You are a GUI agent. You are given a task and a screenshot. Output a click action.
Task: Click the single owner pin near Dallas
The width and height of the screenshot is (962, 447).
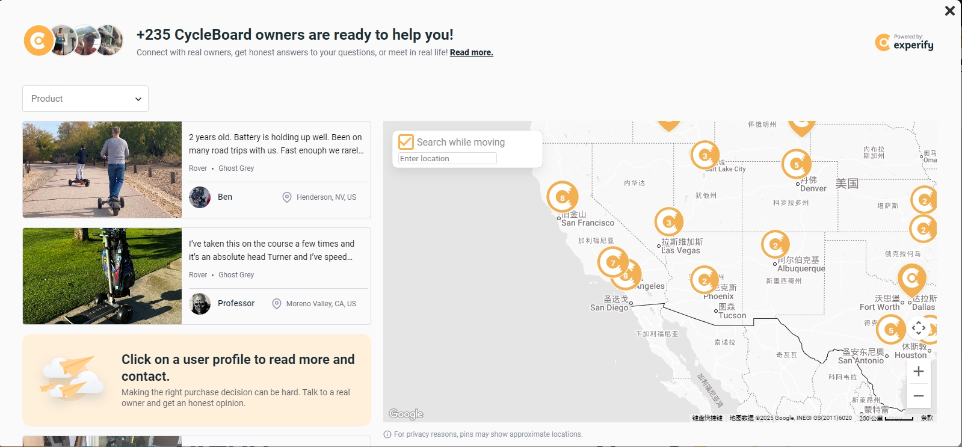pos(911,279)
